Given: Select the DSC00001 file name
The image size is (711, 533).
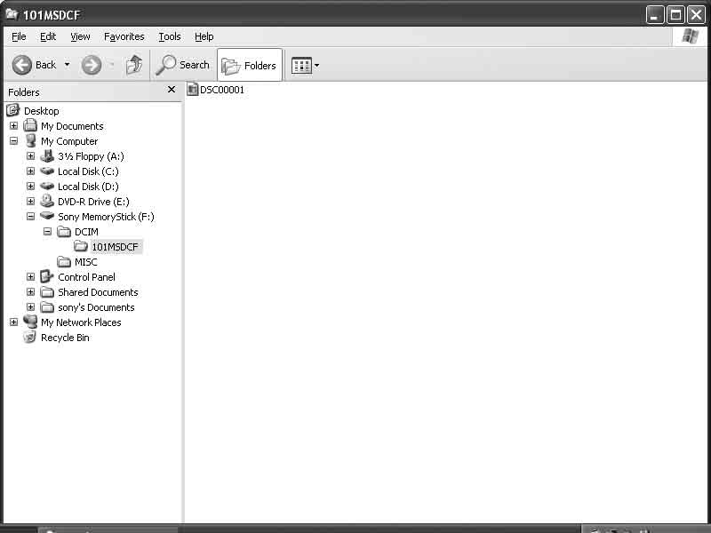Looking at the screenshot, I should [222, 90].
